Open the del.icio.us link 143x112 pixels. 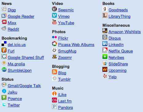point(17,45)
